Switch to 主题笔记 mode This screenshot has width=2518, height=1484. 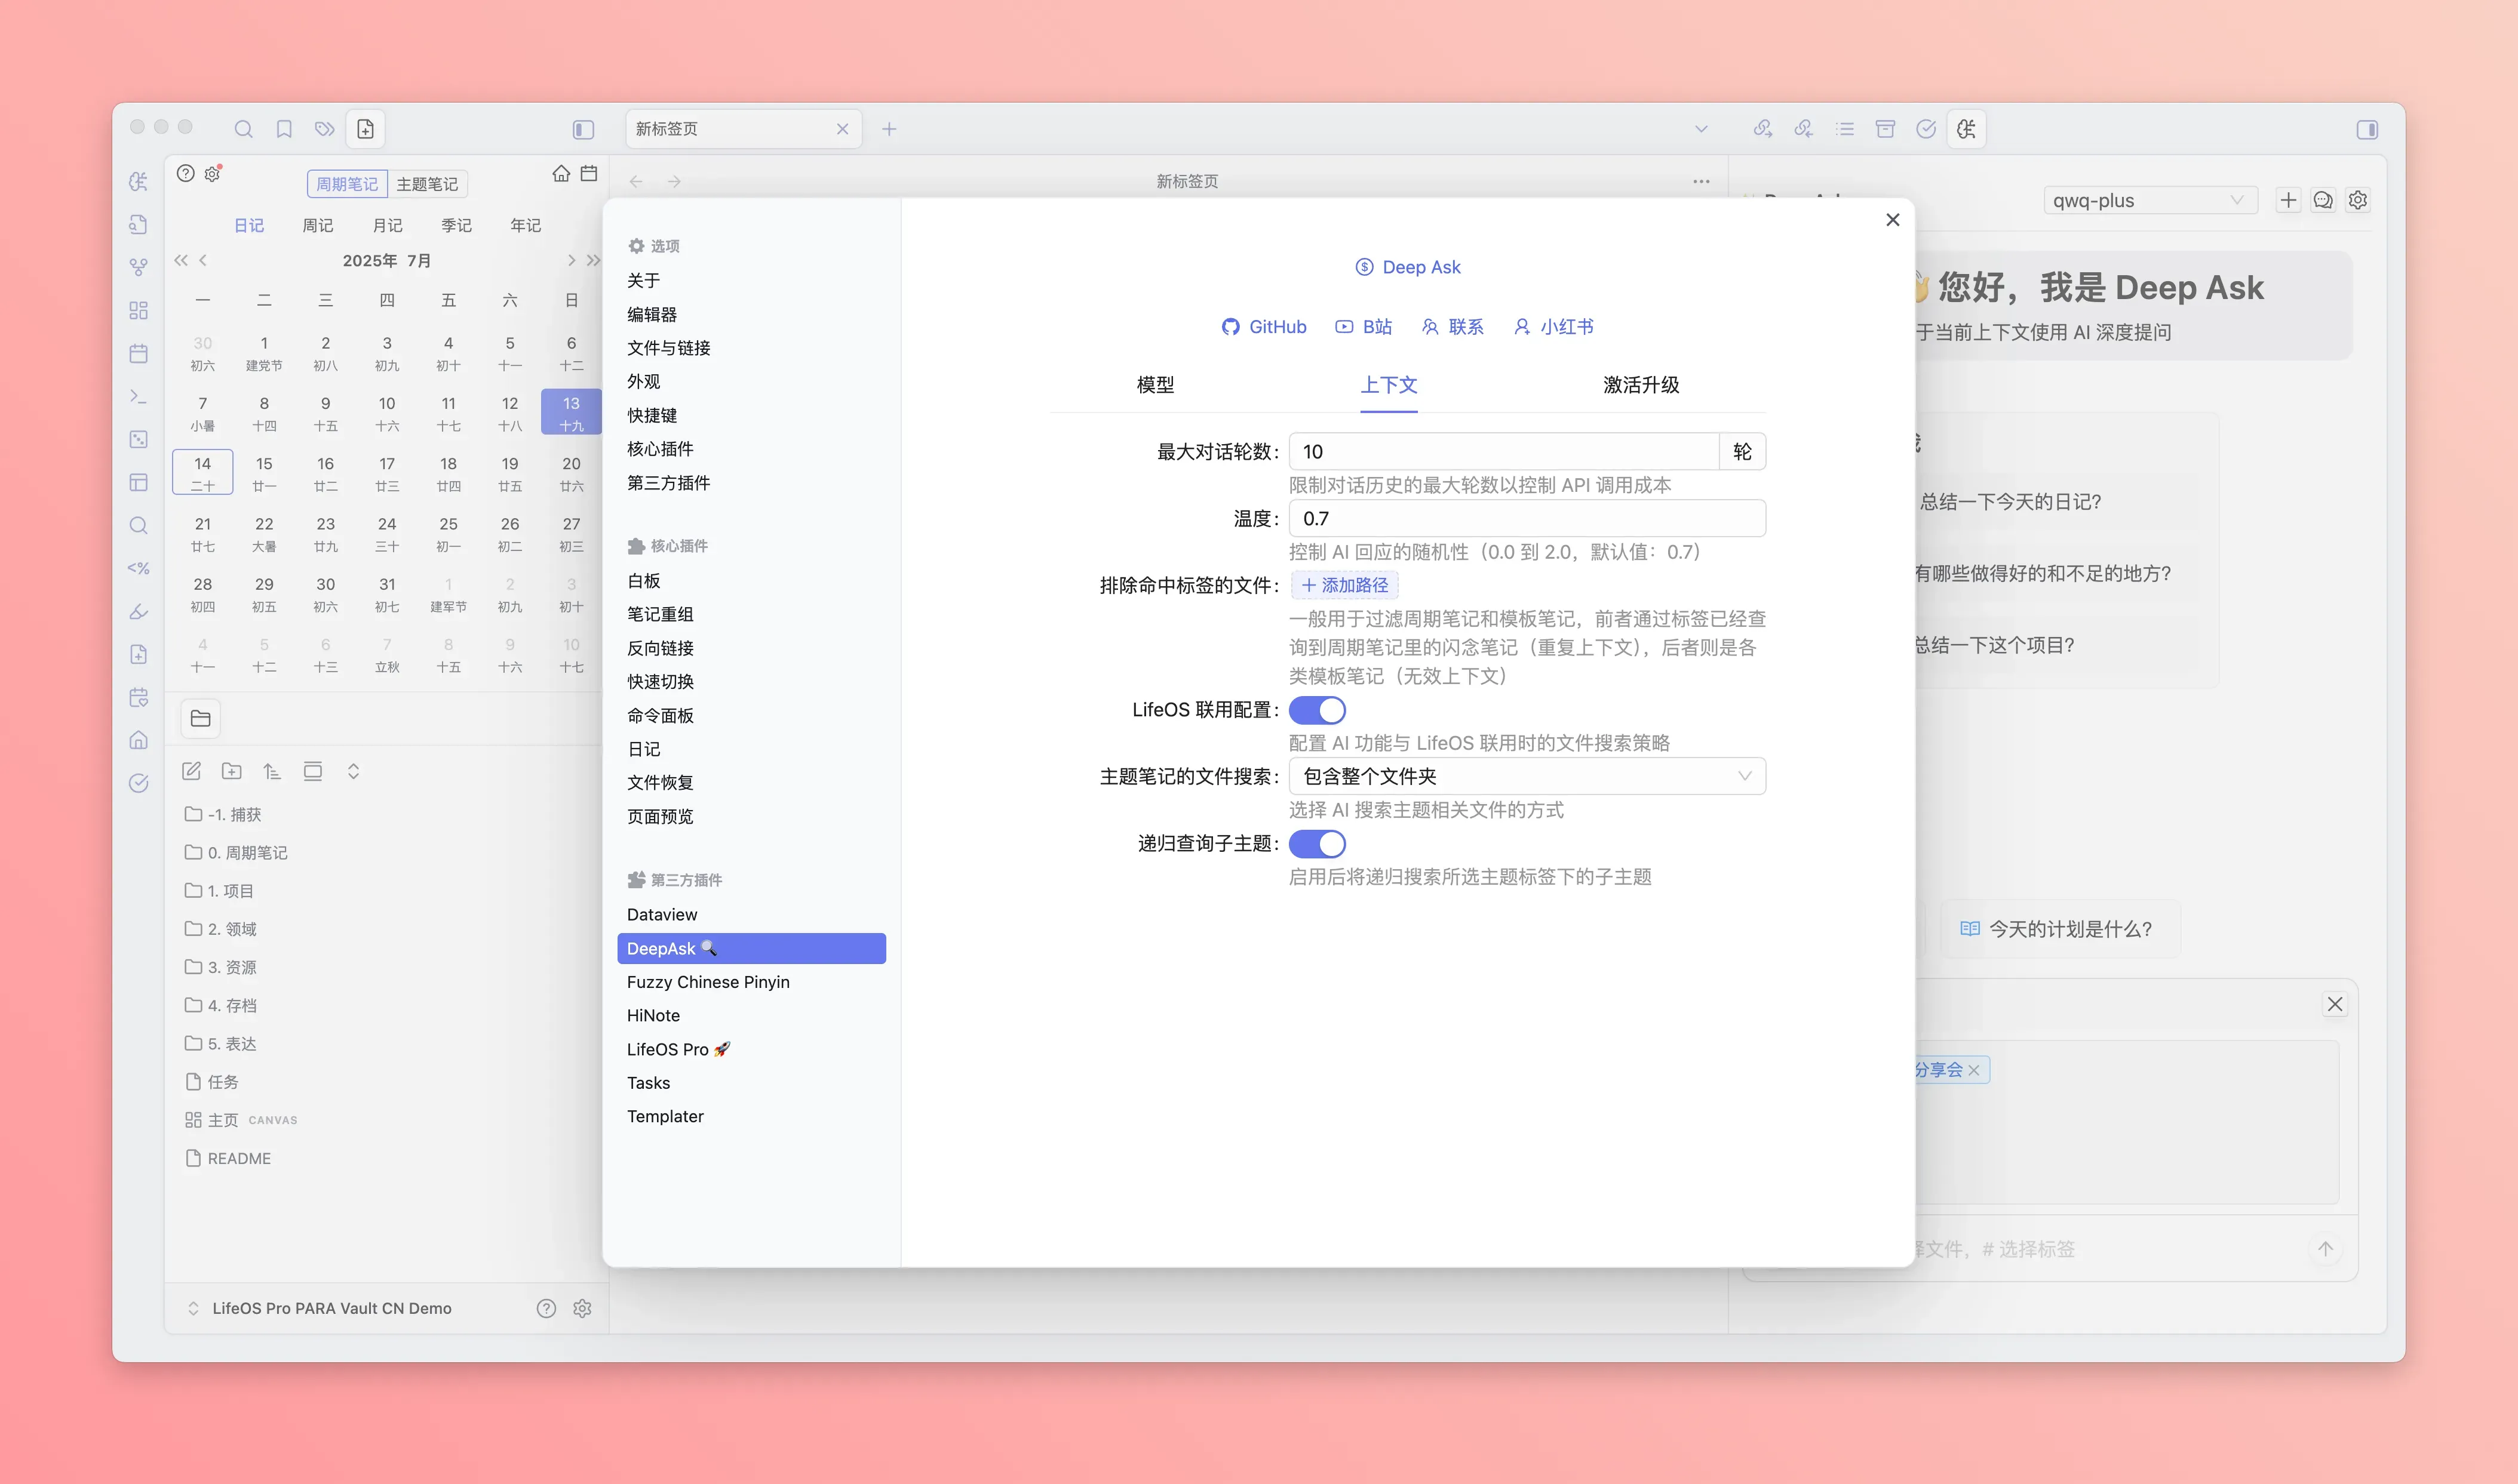coord(427,184)
